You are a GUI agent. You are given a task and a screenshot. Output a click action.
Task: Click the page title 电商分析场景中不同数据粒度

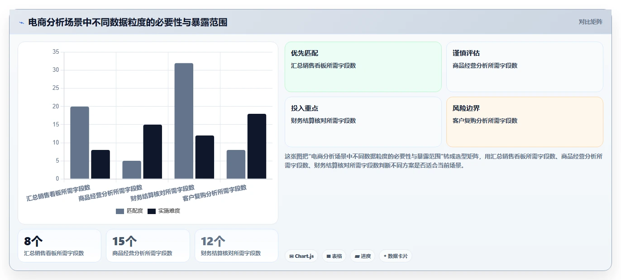[x=128, y=22]
